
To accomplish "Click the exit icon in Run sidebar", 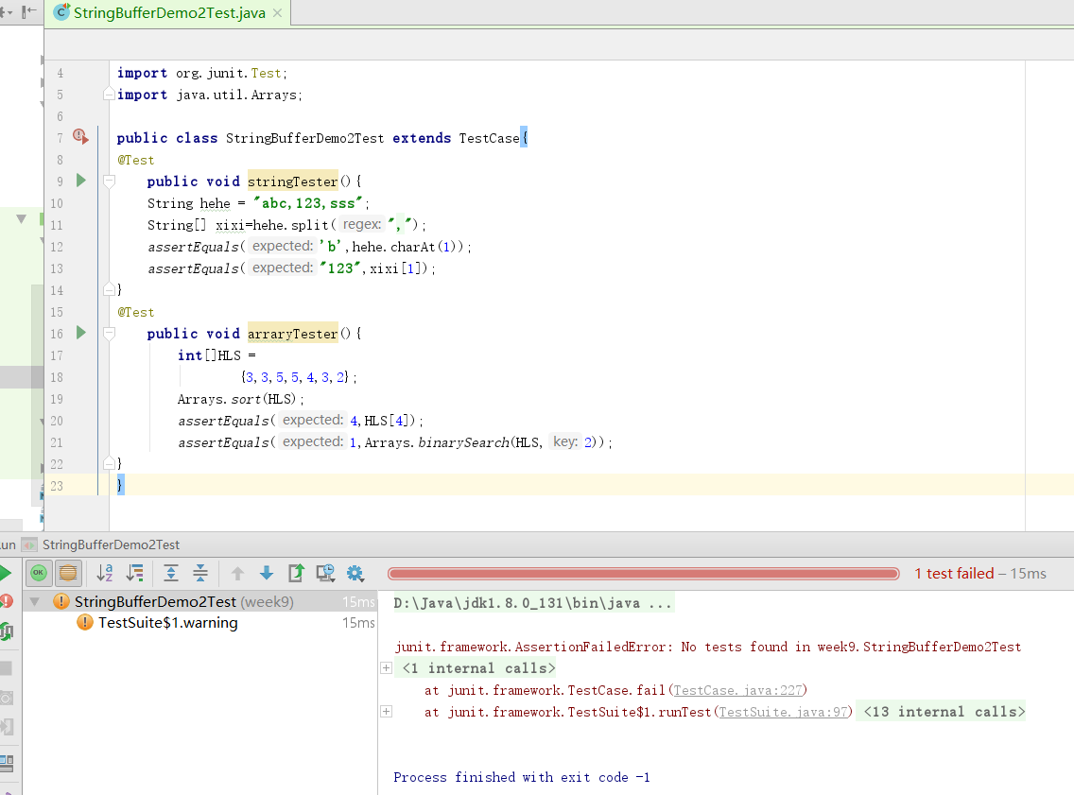I will pyautogui.click(x=7, y=727).
